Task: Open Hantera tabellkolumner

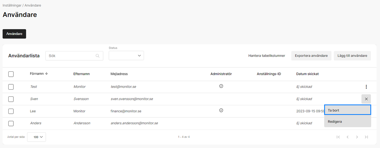Action: 266,56
